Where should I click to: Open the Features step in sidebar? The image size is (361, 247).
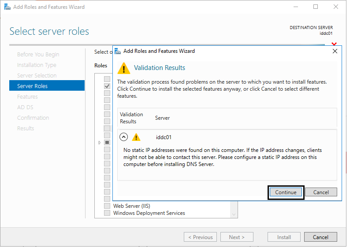click(x=27, y=96)
